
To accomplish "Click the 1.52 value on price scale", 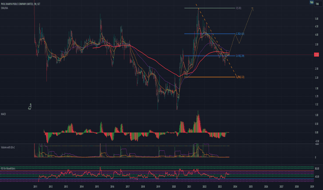I will click(x=316, y=104).
